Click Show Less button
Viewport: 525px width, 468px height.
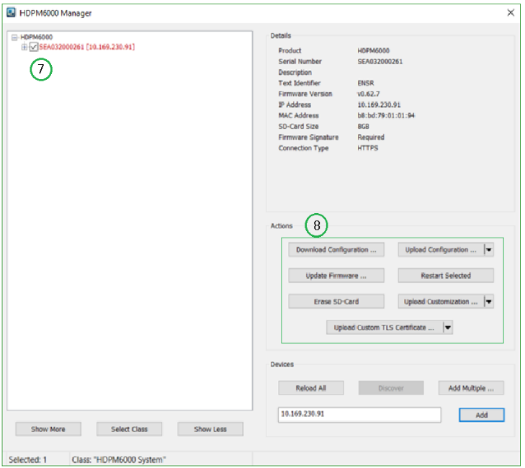(210, 429)
